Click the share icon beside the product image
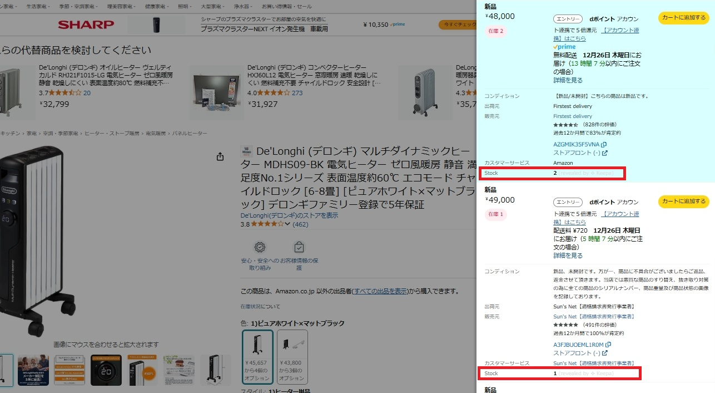This screenshot has height=393, width=715. tap(220, 156)
